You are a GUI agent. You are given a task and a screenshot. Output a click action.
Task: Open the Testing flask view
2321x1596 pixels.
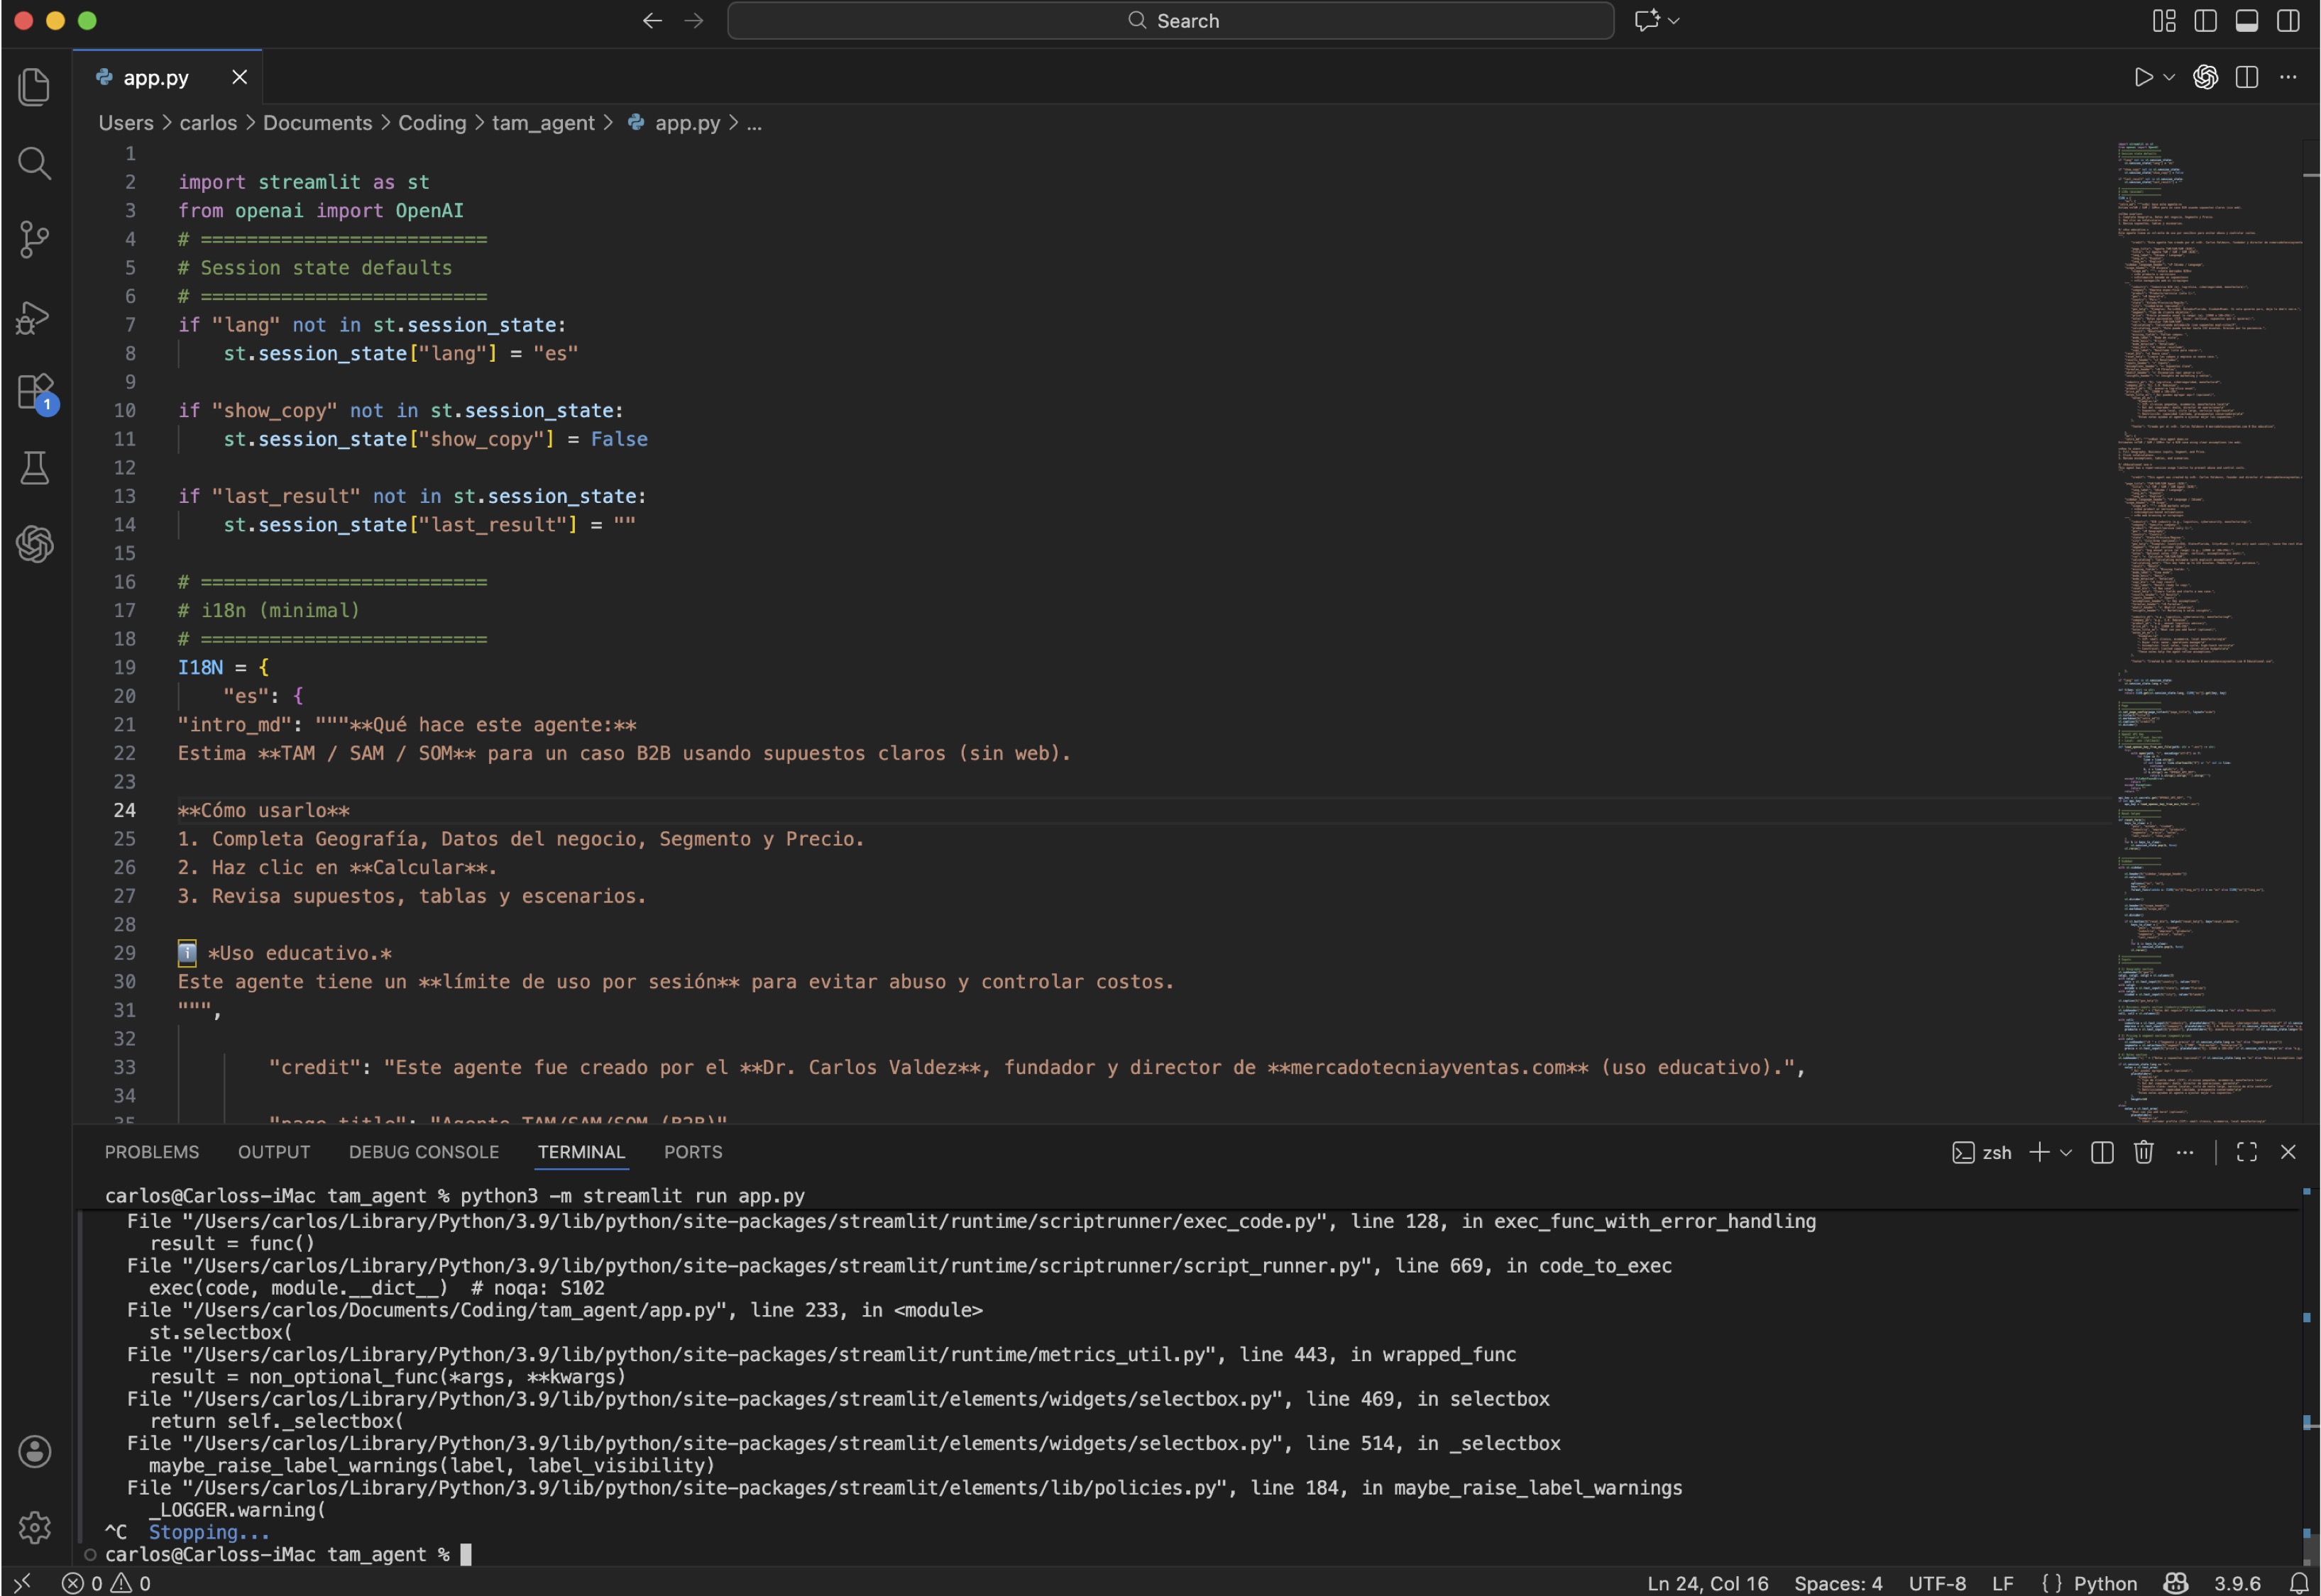coord(34,468)
